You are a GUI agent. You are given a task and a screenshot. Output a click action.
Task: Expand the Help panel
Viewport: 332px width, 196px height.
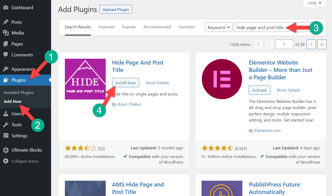(x=314, y=3)
